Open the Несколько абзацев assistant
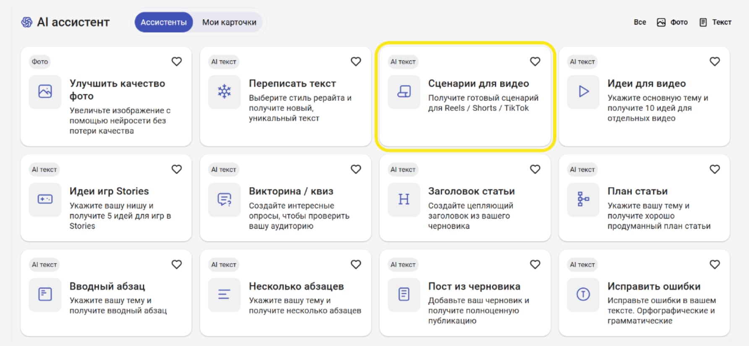Viewport: 749px width, 346px height. click(285, 293)
